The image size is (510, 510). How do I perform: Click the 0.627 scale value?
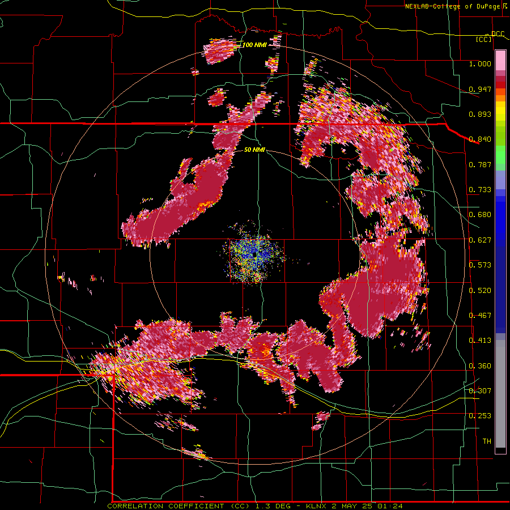pyautogui.click(x=480, y=240)
